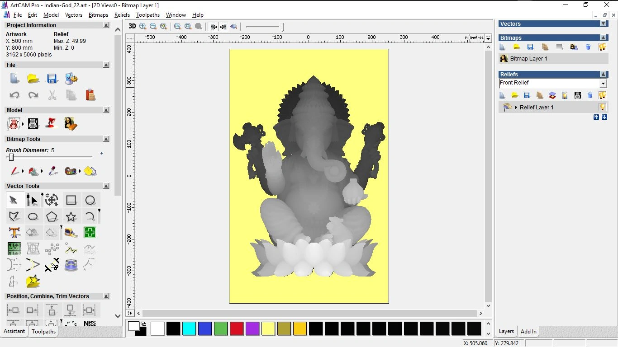This screenshot has height=347, width=618.
Task: Toggle Relief Layer 1 visibility lightbulb
Action: pyautogui.click(x=602, y=107)
